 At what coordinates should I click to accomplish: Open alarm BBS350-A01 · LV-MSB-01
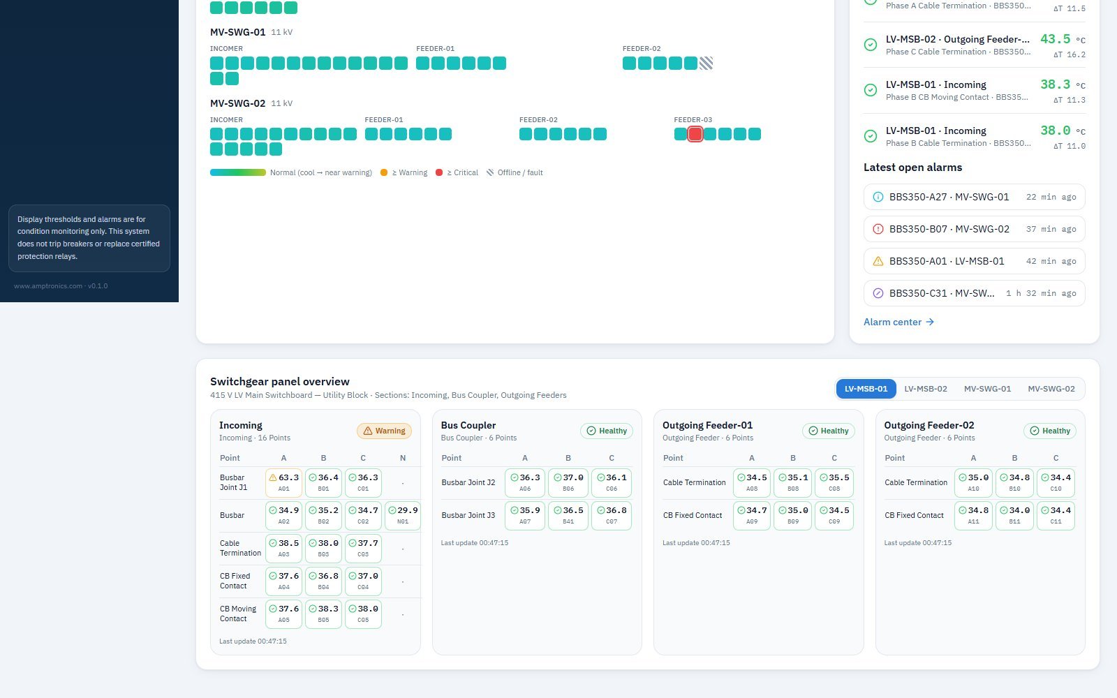(x=974, y=261)
